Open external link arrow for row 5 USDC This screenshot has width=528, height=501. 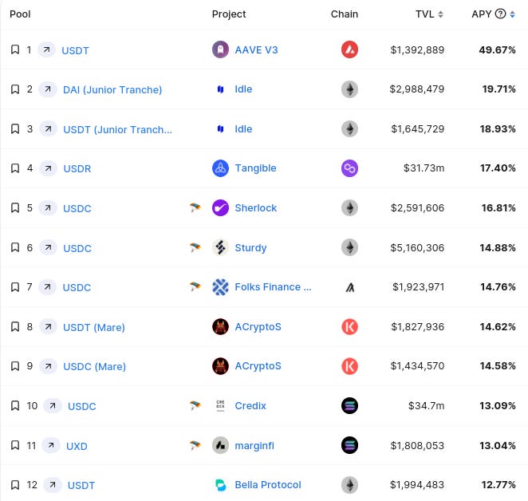[x=48, y=208]
